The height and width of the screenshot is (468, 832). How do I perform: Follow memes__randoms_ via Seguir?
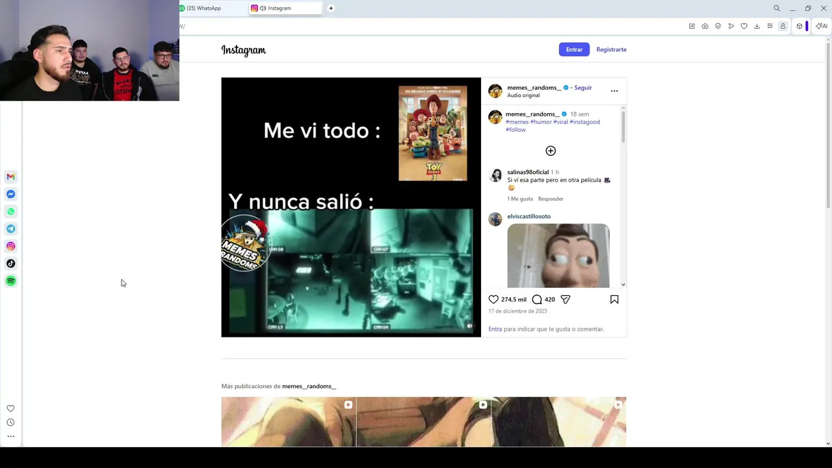coord(583,88)
